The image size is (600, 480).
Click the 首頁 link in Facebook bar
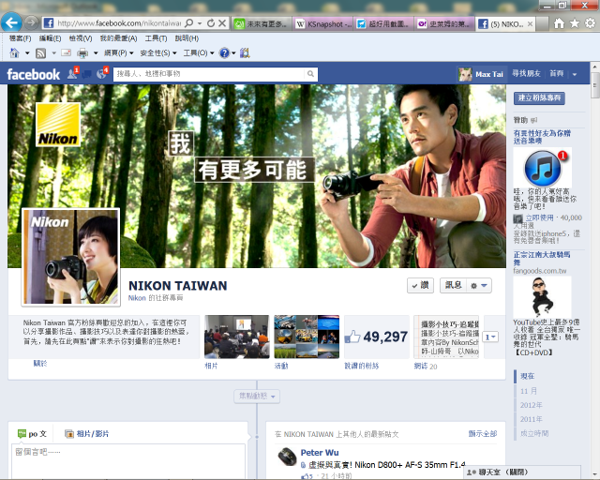[x=556, y=73]
